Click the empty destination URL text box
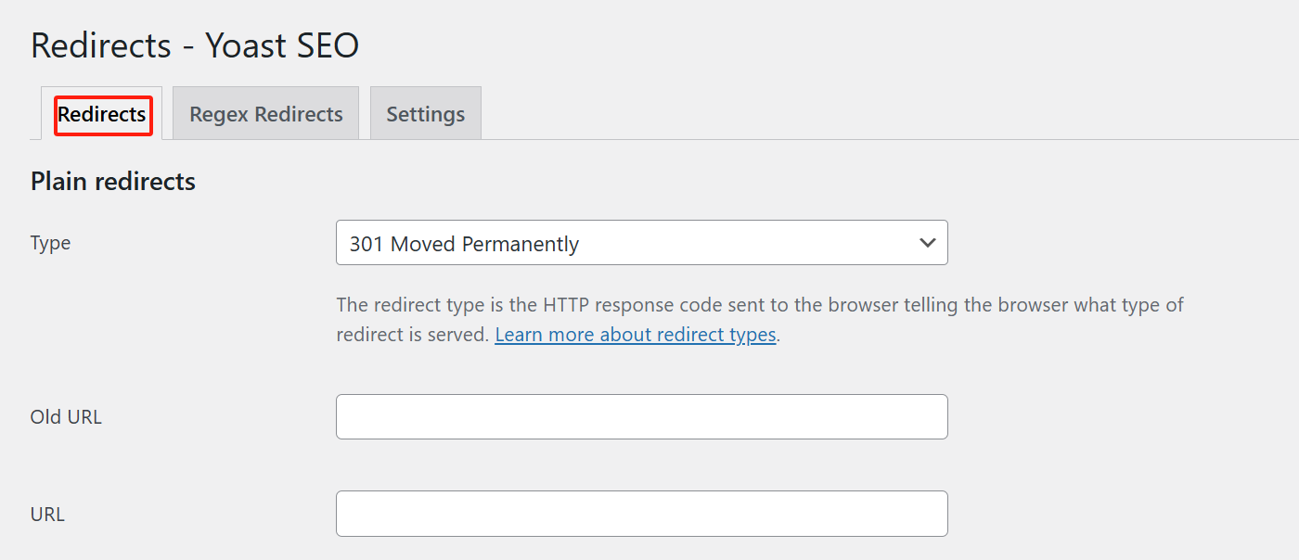The height and width of the screenshot is (560, 1299). click(641, 513)
